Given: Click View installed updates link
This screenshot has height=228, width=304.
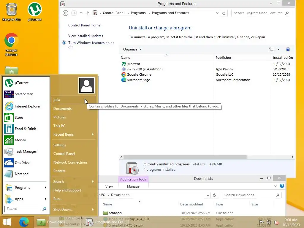Looking at the screenshot, I should (85, 36).
